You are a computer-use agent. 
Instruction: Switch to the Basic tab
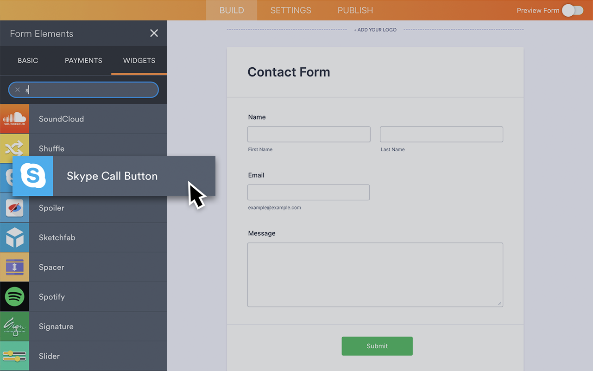28,60
